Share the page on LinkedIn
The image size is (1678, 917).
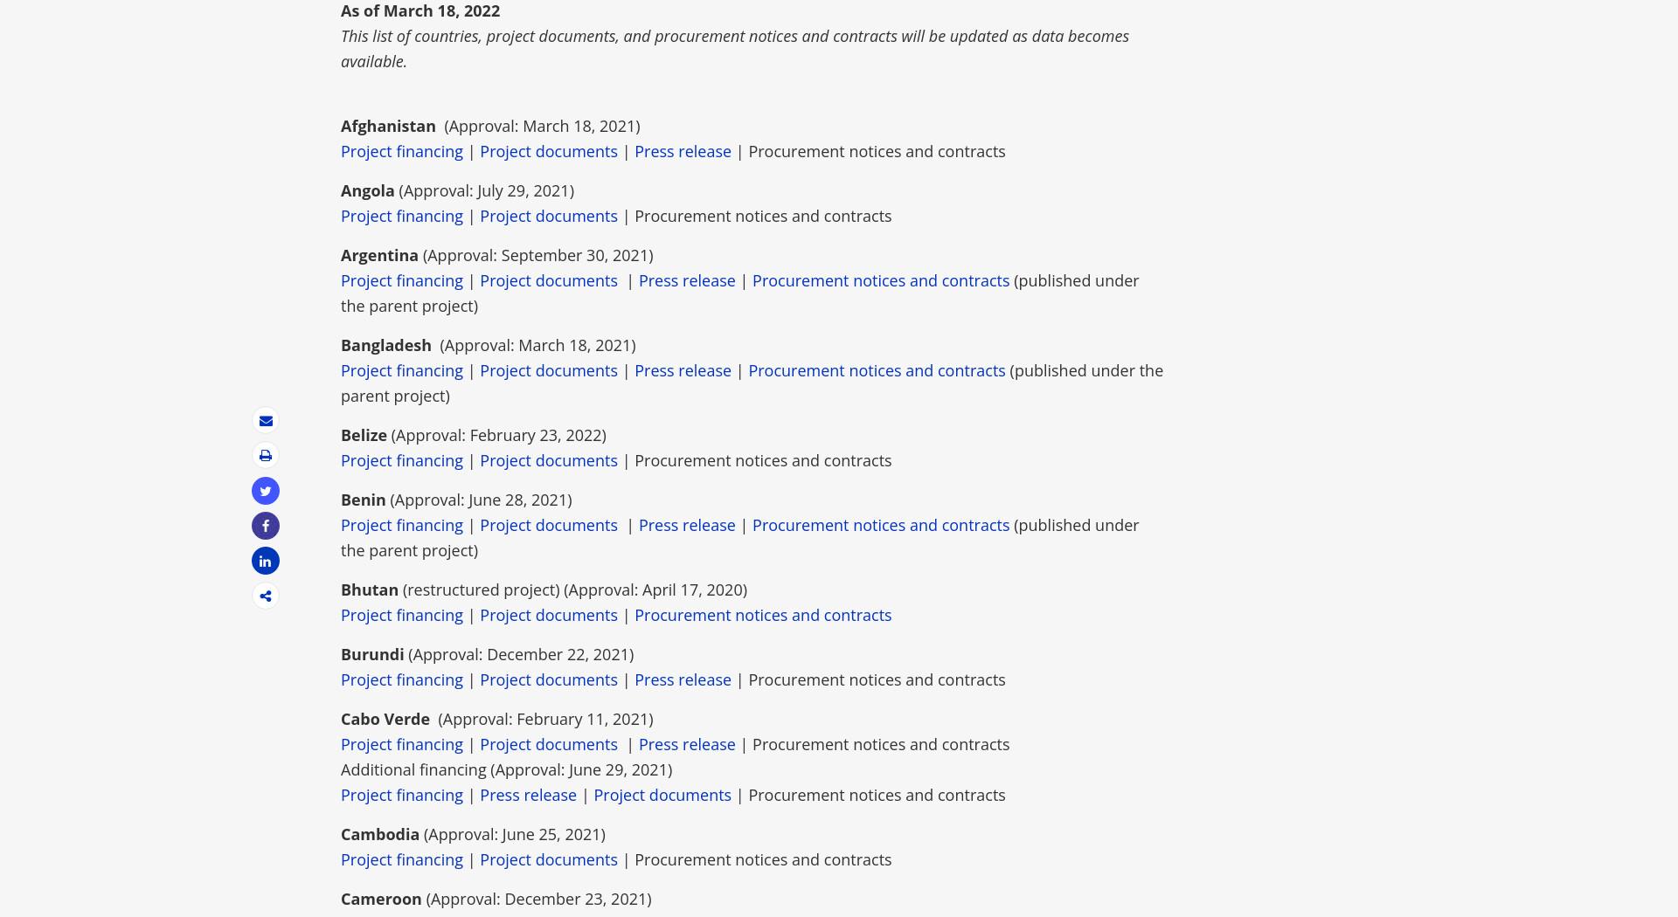pyautogui.click(x=266, y=561)
